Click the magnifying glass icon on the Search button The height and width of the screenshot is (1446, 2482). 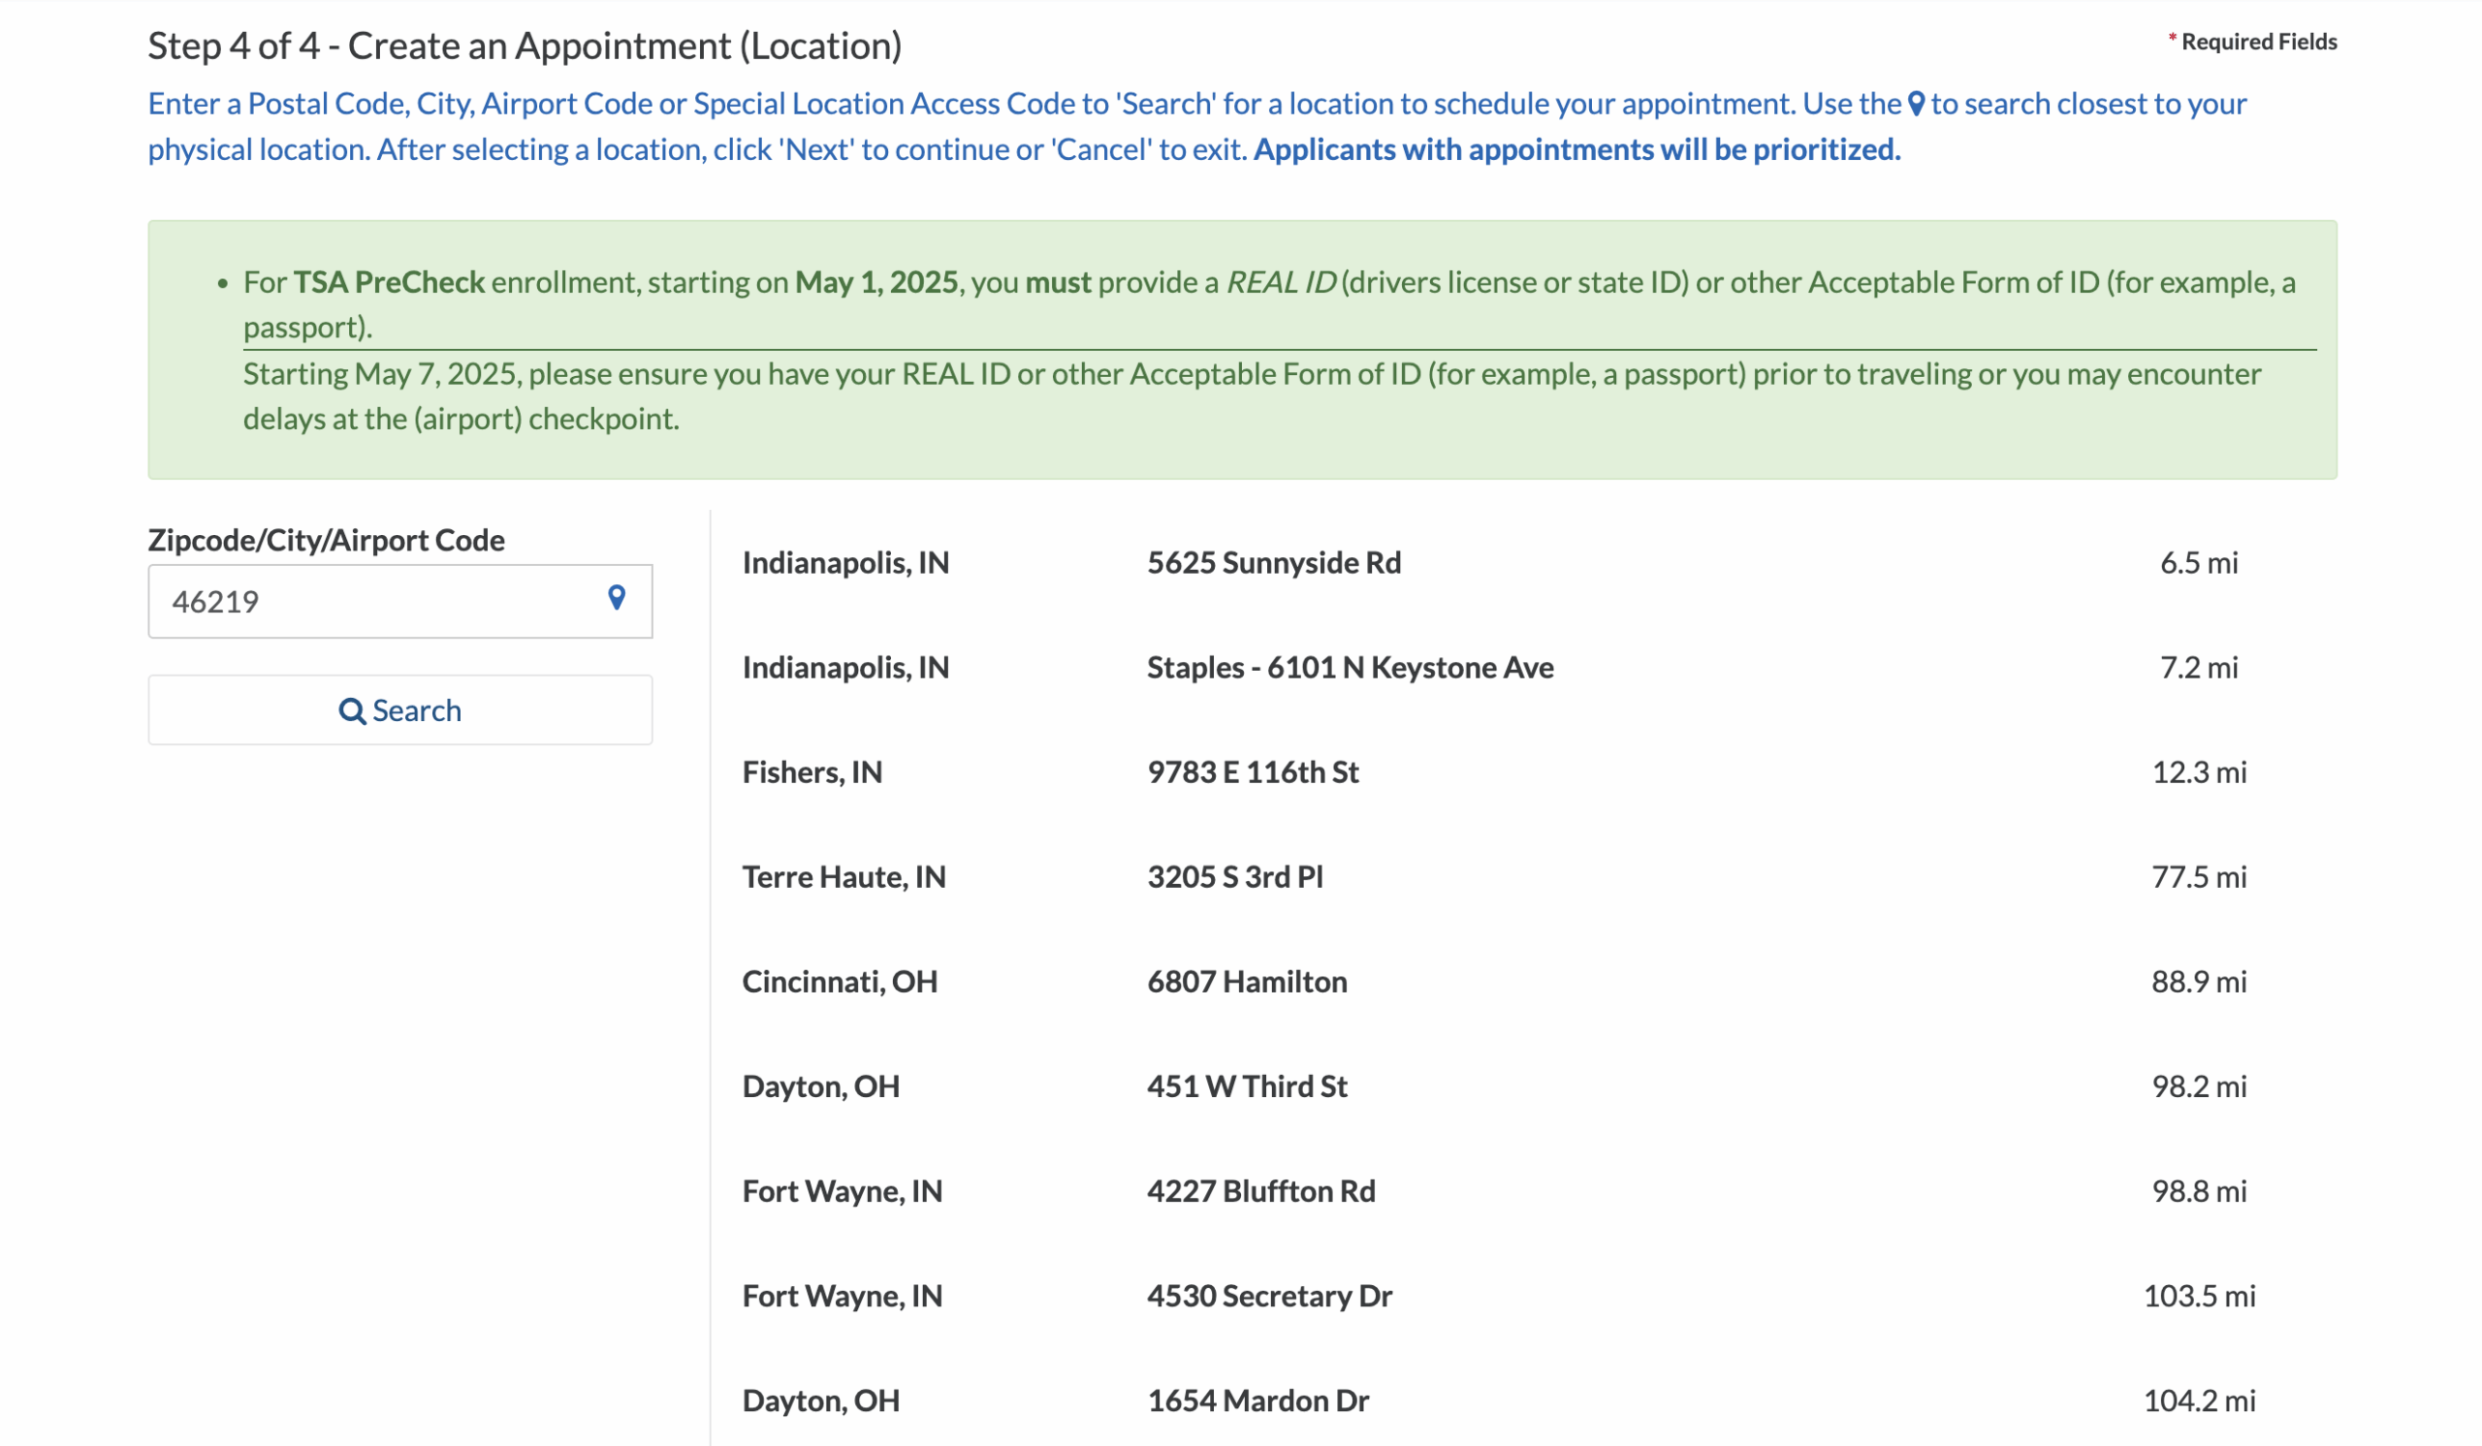[x=352, y=709]
